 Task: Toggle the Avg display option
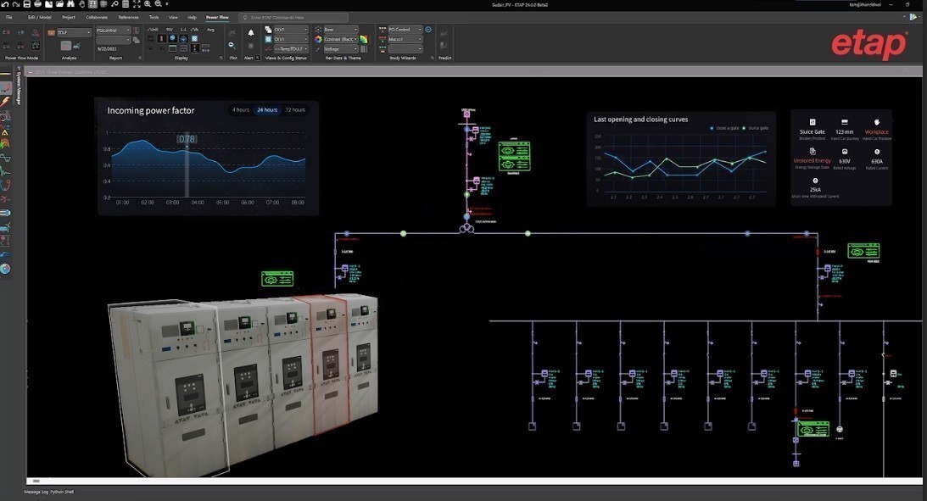[x=209, y=29]
